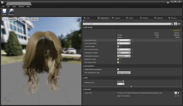Expand advanced LOD options arrow
This screenshot has height=106, width=183.
tap(131, 87)
